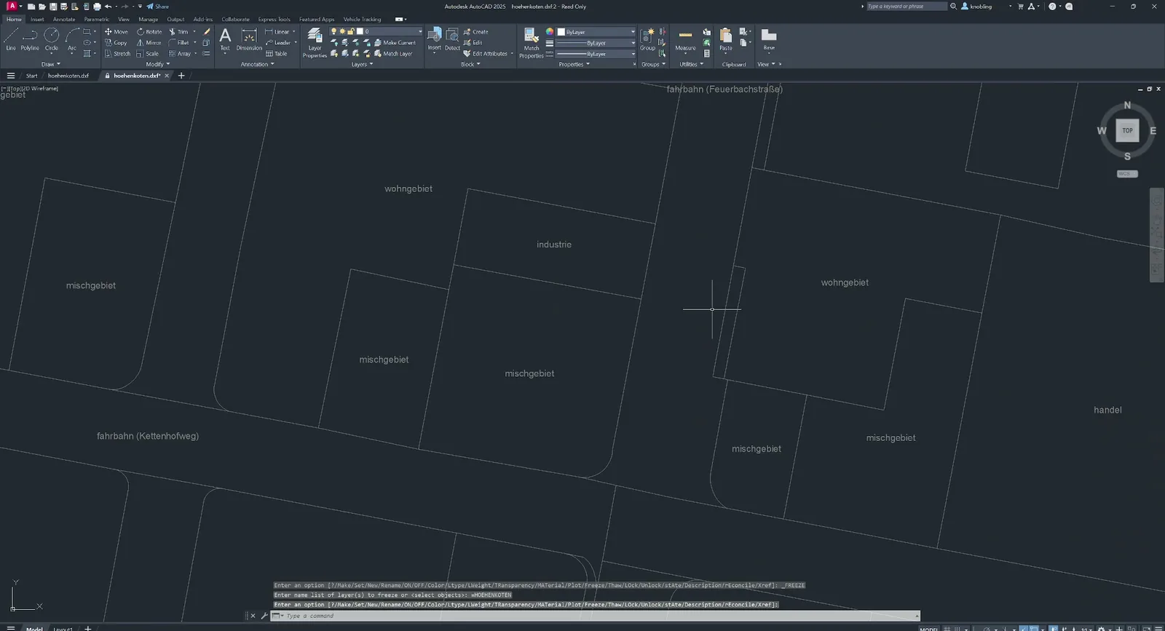Open the Express Tools ribbon tab
The image size is (1165, 631).
point(275,20)
